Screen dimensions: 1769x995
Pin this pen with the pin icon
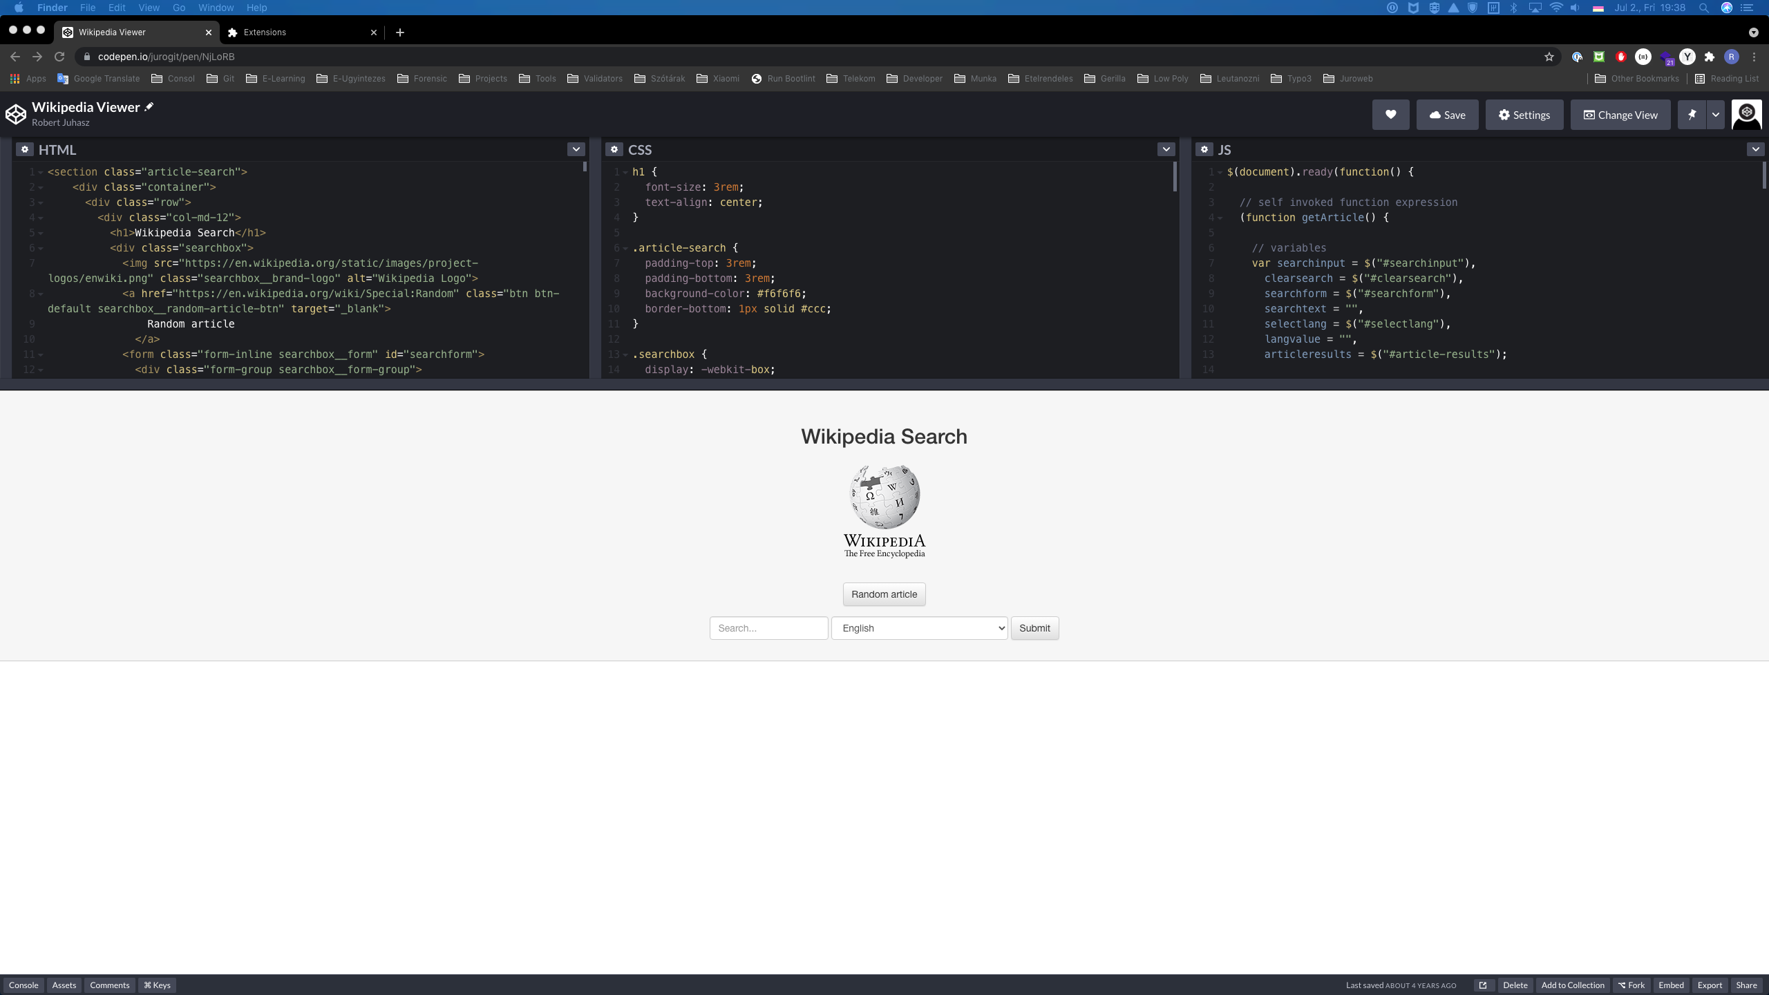(1692, 115)
